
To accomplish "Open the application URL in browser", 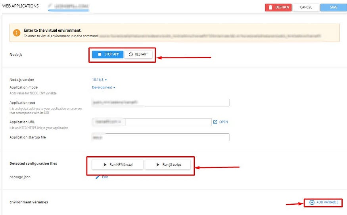I will coord(220,122).
